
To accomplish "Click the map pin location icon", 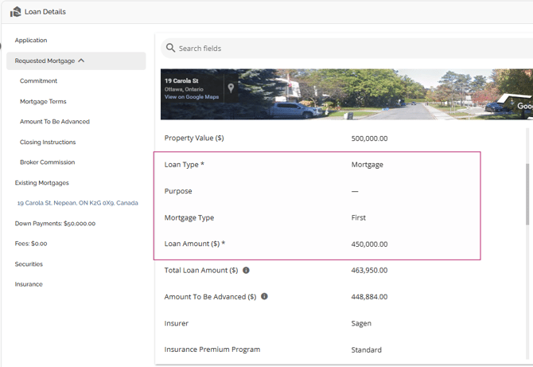I will click(x=230, y=88).
